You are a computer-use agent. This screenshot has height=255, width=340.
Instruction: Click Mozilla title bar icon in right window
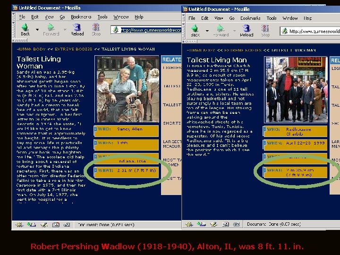click(x=185, y=9)
